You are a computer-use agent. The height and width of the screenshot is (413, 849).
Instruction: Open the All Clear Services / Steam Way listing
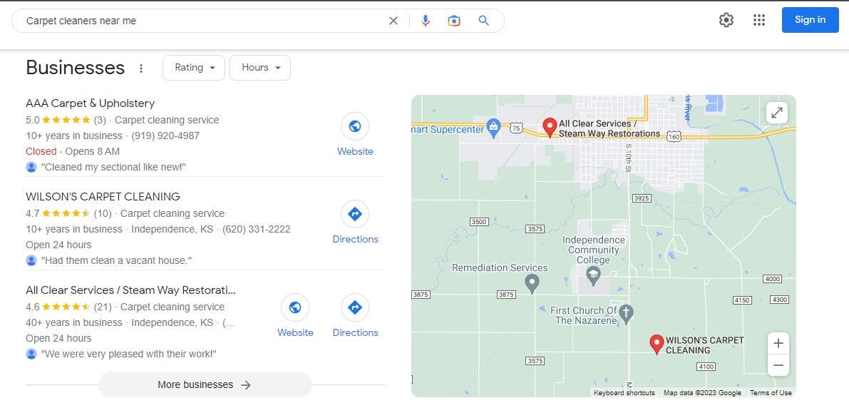click(x=131, y=290)
